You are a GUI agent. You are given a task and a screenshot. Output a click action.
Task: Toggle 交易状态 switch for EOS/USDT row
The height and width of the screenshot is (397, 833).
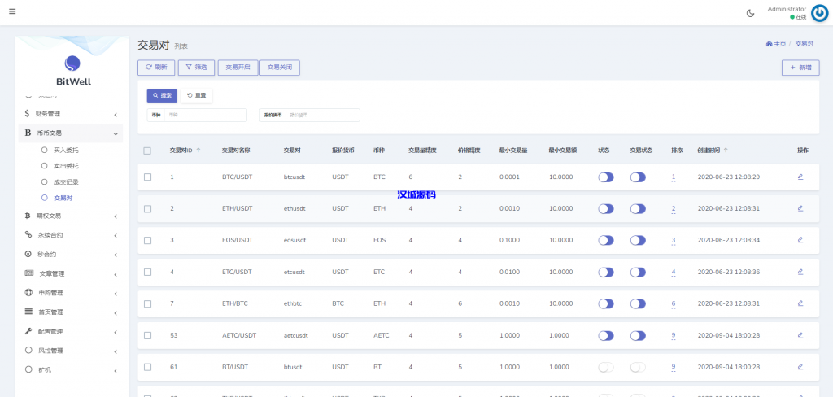click(638, 241)
